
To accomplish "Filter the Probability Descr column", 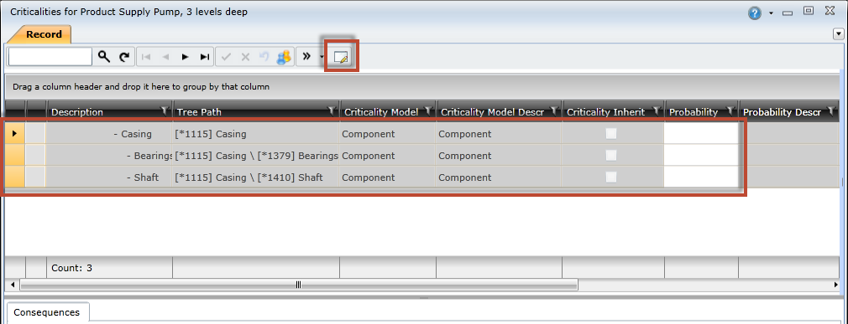I will (x=831, y=111).
